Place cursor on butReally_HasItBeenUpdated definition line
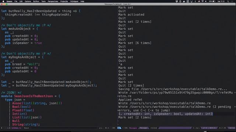This screenshot has height=132, width=236. pos(41,11)
